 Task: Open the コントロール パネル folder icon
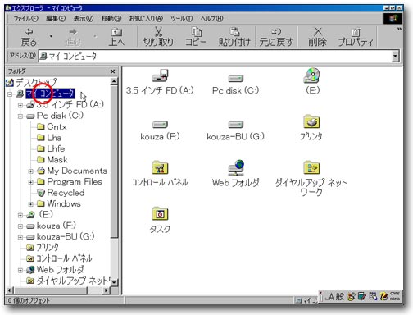160,167
